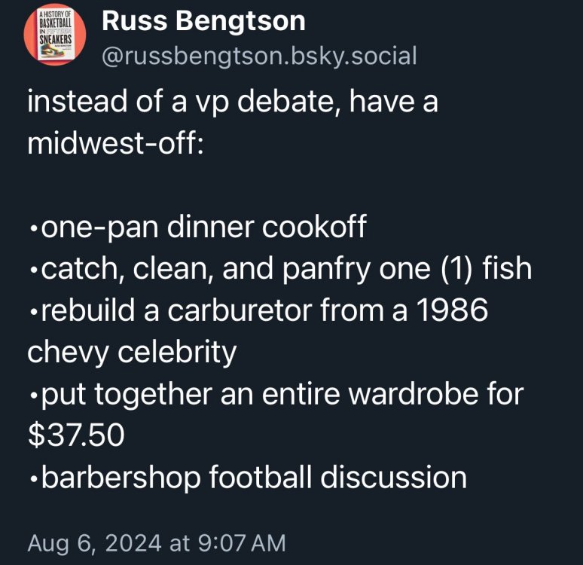Viewport: 583px width, 565px height.
Task: Click the '$37.50' price text
Action: tap(75, 435)
